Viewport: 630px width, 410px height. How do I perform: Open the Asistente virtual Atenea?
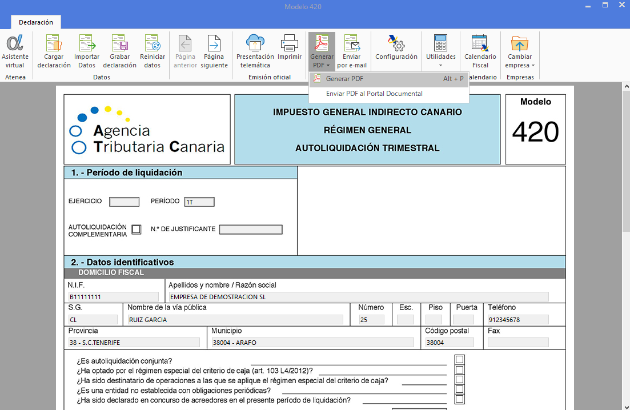[x=15, y=51]
